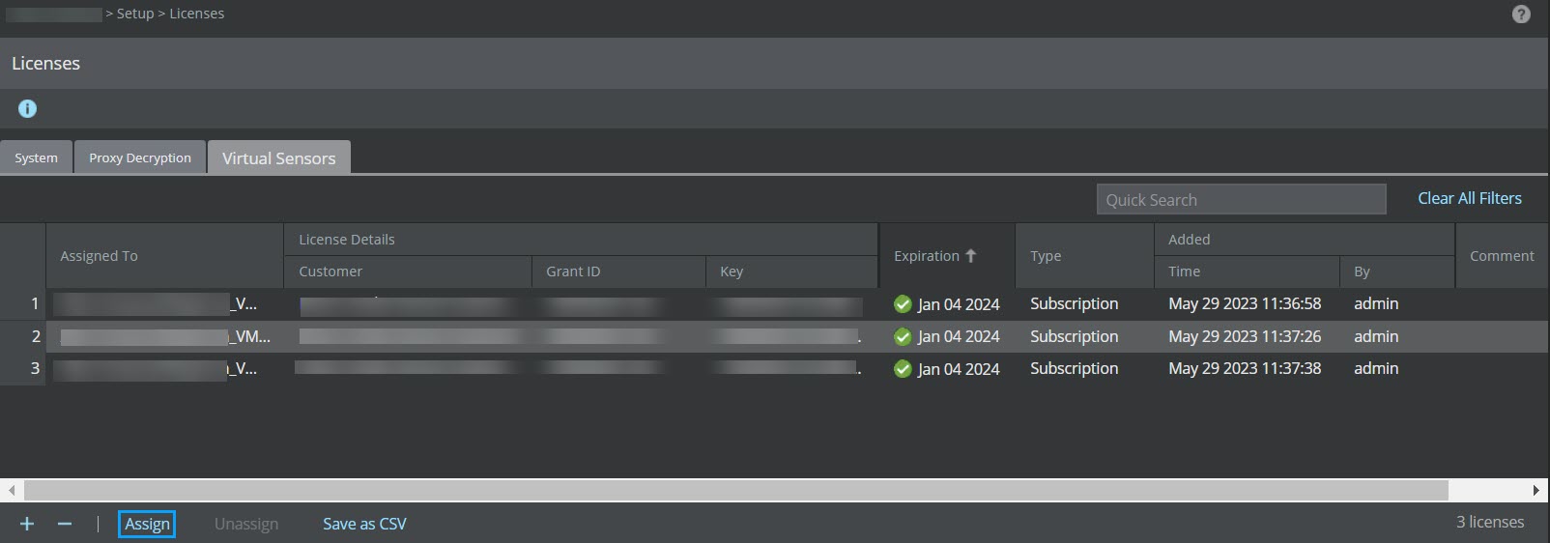Screen dimensions: 1550x543
Task: Click Assigned To cell ending _VM...
Action: click(165, 336)
